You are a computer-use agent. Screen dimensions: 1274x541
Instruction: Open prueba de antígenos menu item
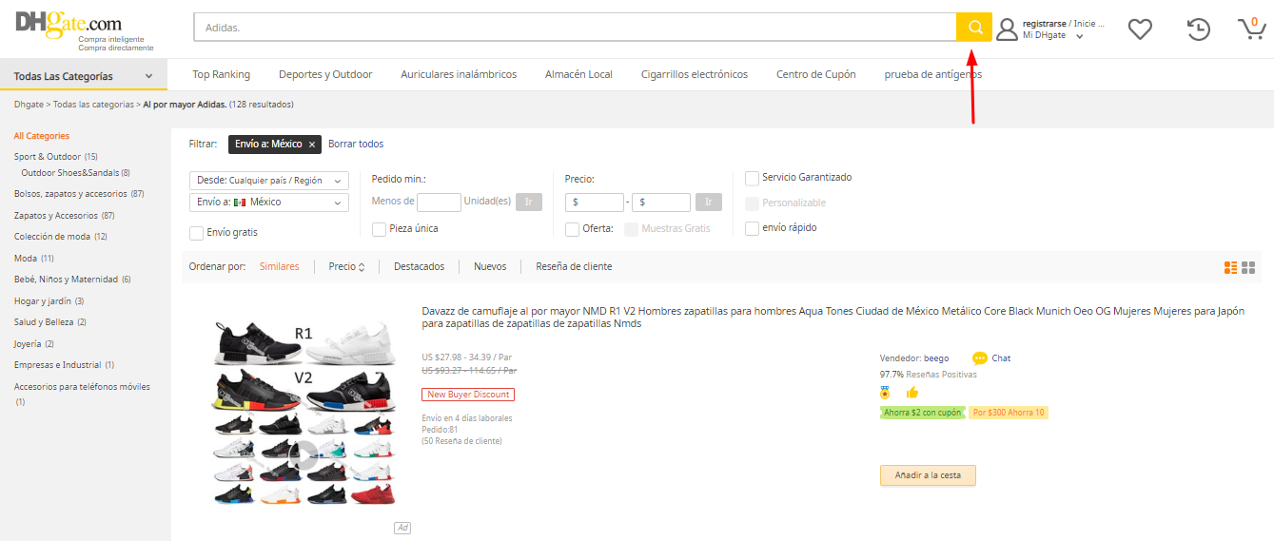(x=932, y=74)
